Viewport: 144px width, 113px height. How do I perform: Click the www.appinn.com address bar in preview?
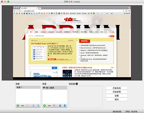72,11
